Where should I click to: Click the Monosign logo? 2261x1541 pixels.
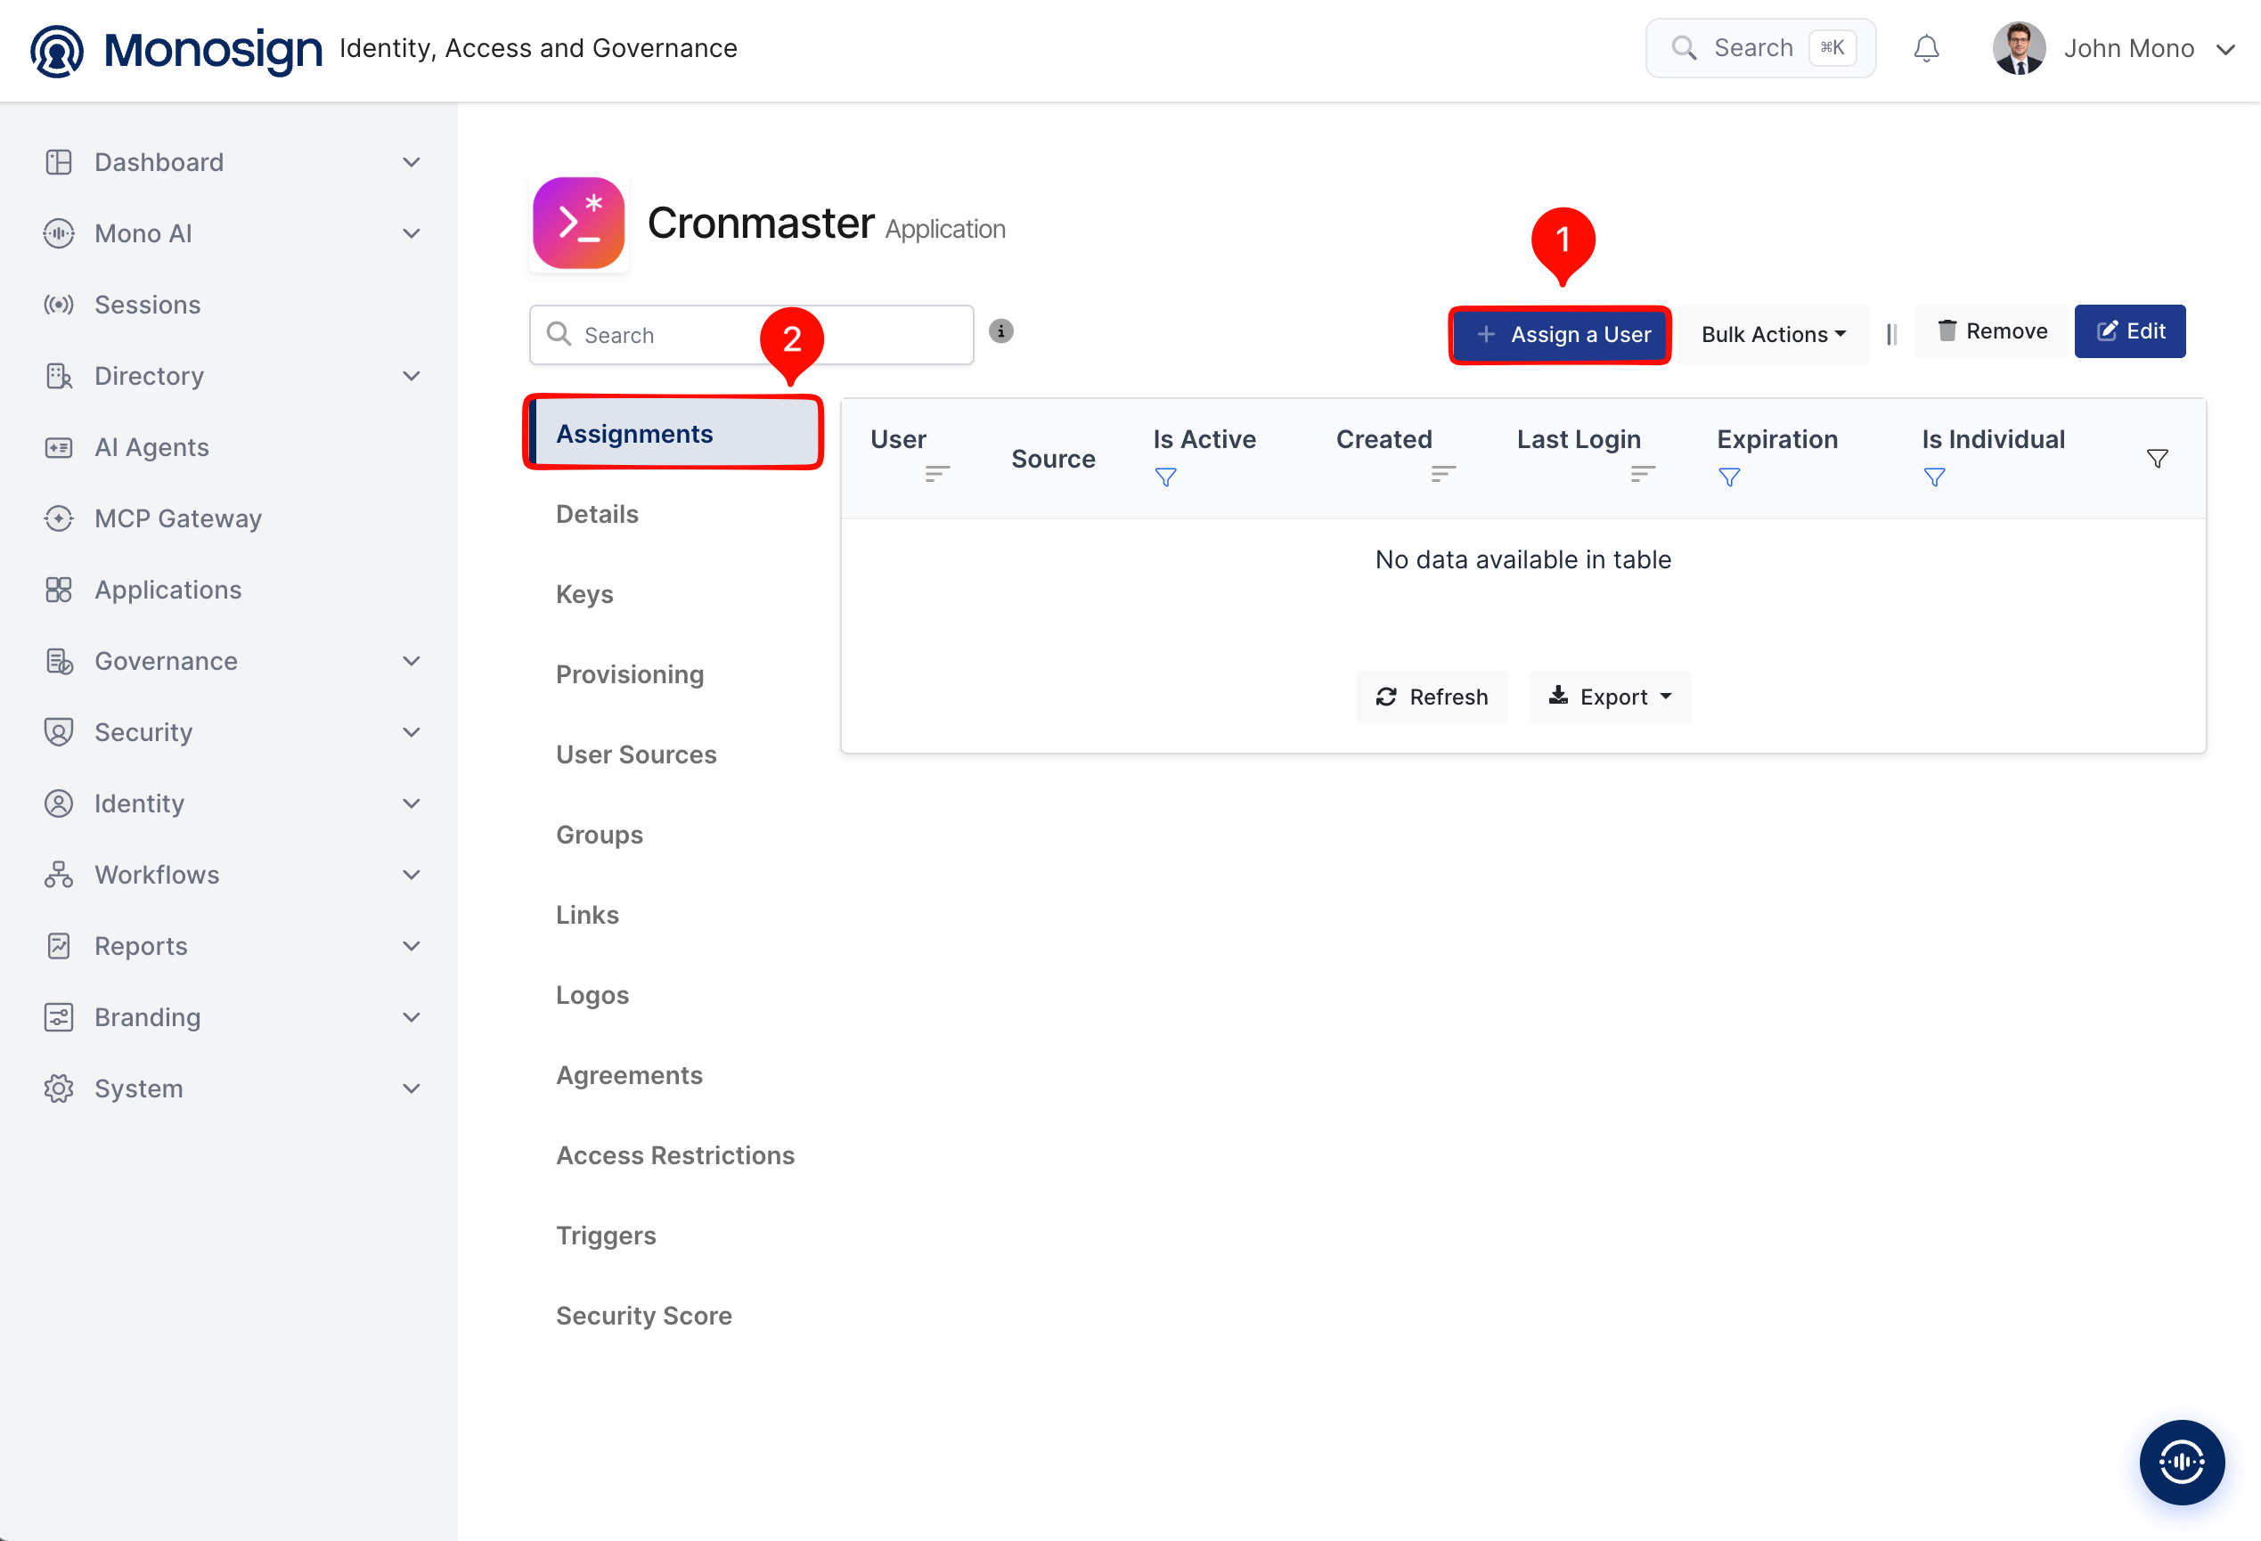(x=176, y=50)
